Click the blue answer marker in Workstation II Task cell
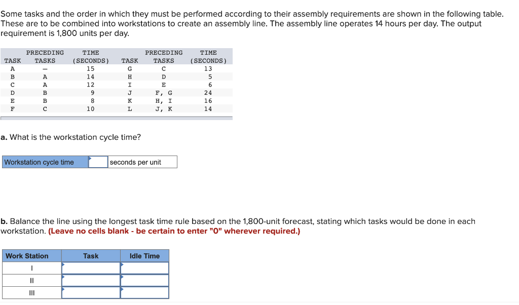This screenshot has height=305, width=519. pyautogui.click(x=63, y=276)
